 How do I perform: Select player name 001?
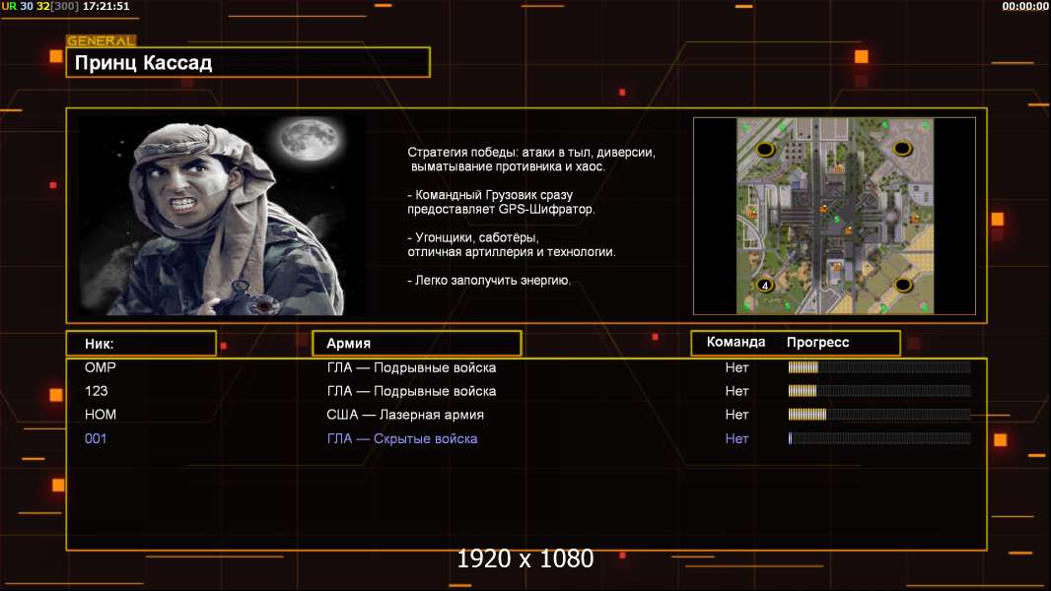coord(96,438)
